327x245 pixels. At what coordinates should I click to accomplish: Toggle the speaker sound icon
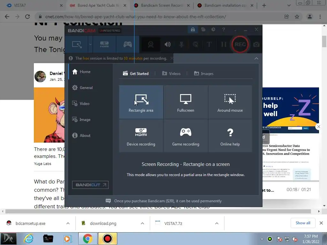(x=167, y=44)
